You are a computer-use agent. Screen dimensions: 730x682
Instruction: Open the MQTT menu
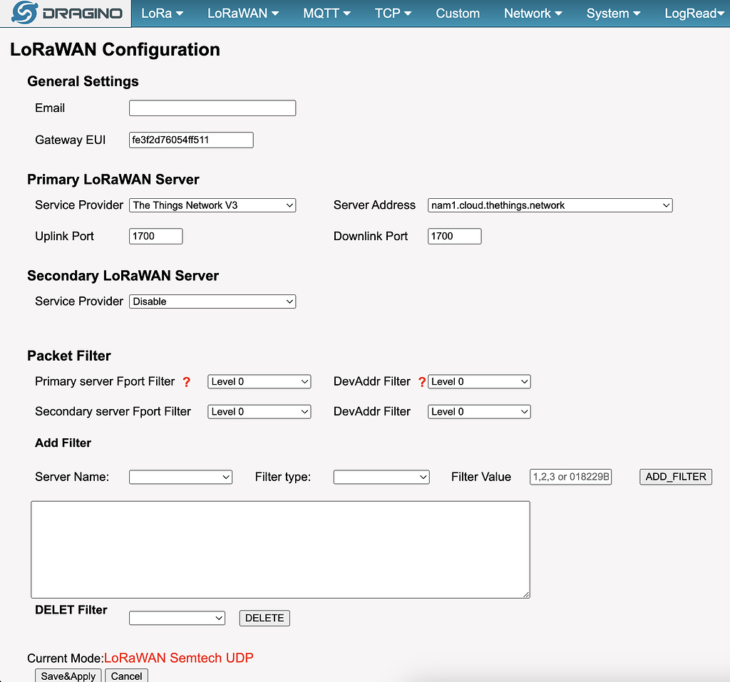coord(326,13)
